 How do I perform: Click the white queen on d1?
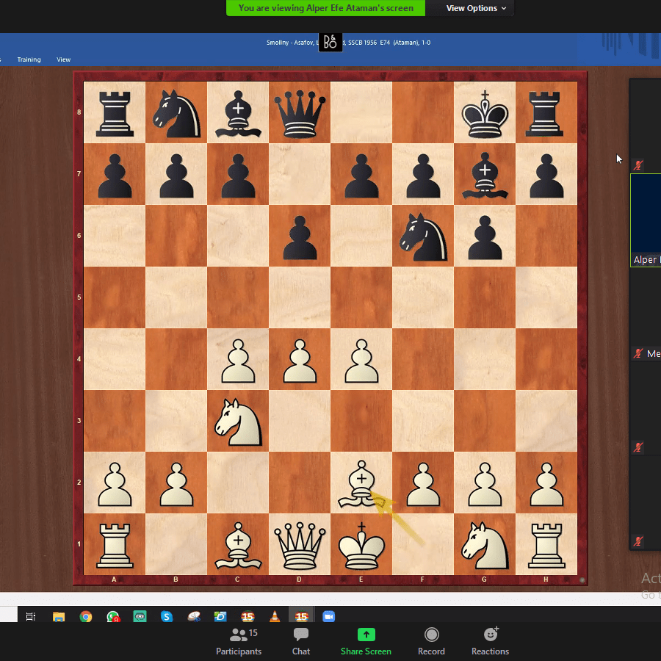299,545
